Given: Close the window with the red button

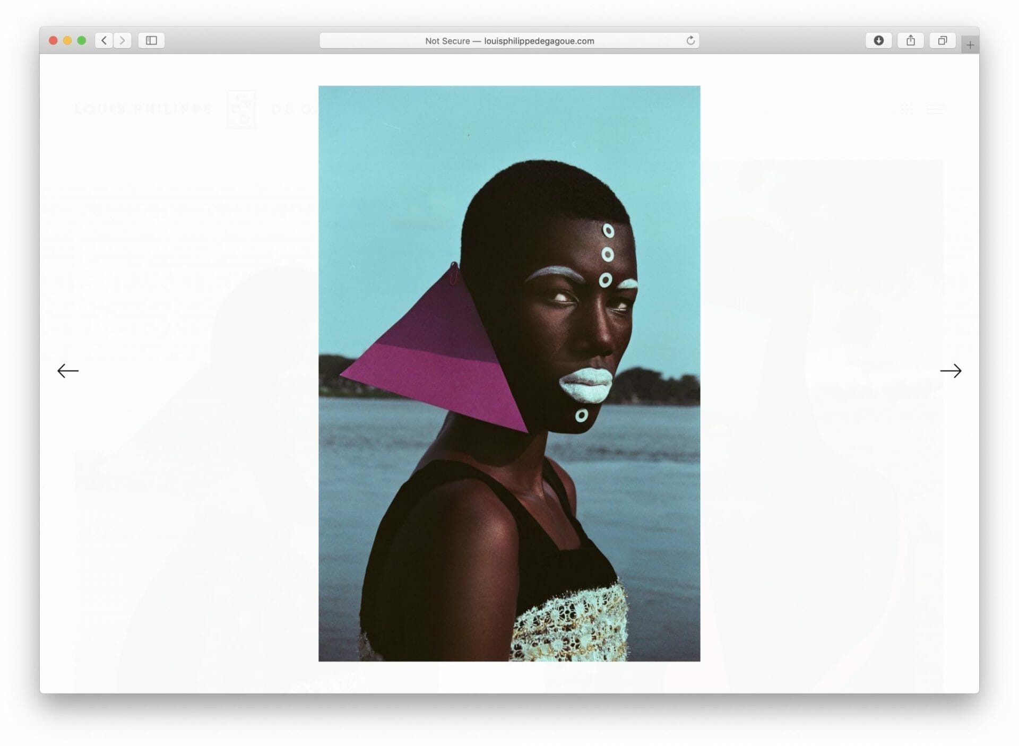Looking at the screenshot, I should (x=53, y=40).
